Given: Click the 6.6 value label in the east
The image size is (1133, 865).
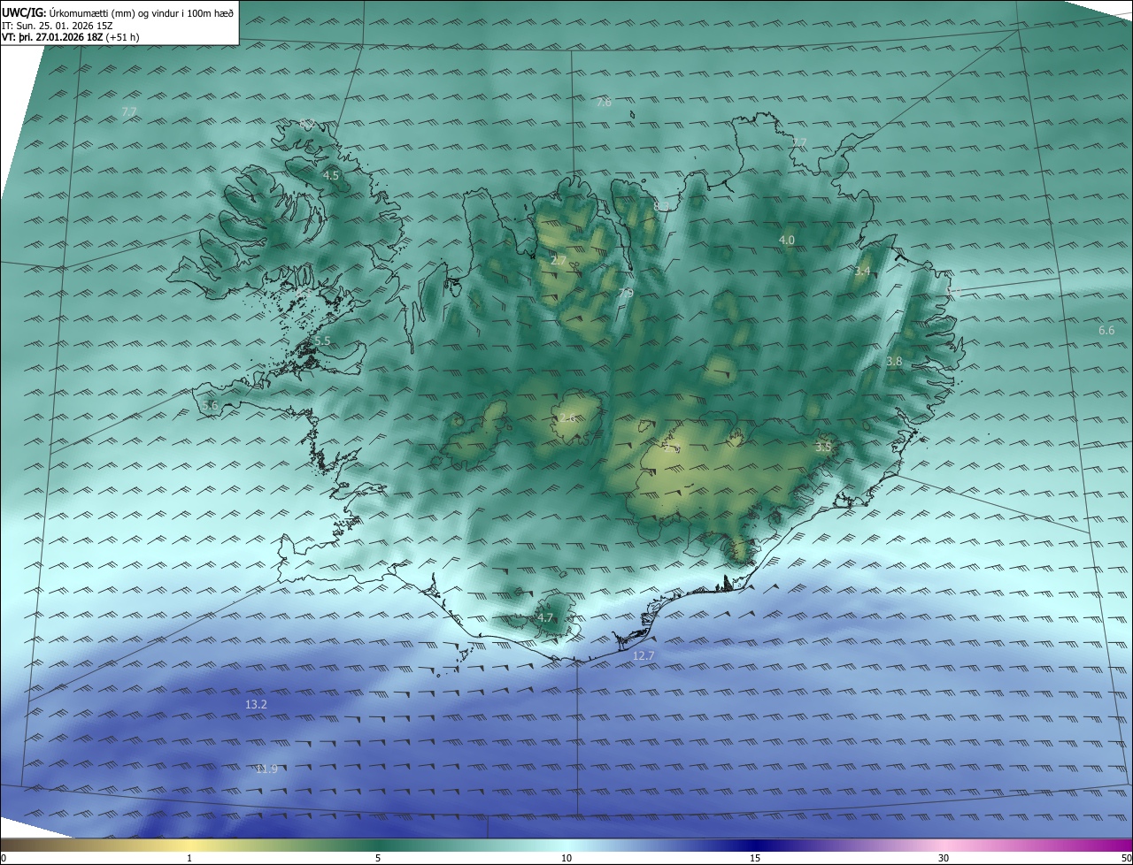Looking at the screenshot, I should coord(1106,331).
